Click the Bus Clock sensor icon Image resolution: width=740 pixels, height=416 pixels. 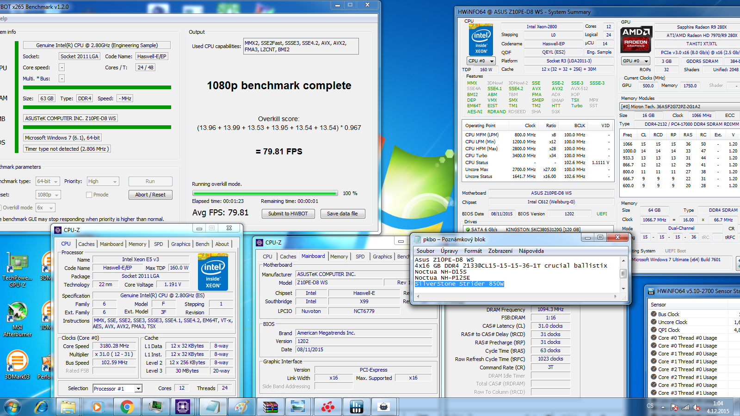pos(654,314)
